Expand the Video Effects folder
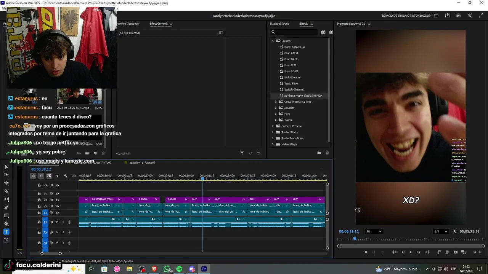 (273, 144)
